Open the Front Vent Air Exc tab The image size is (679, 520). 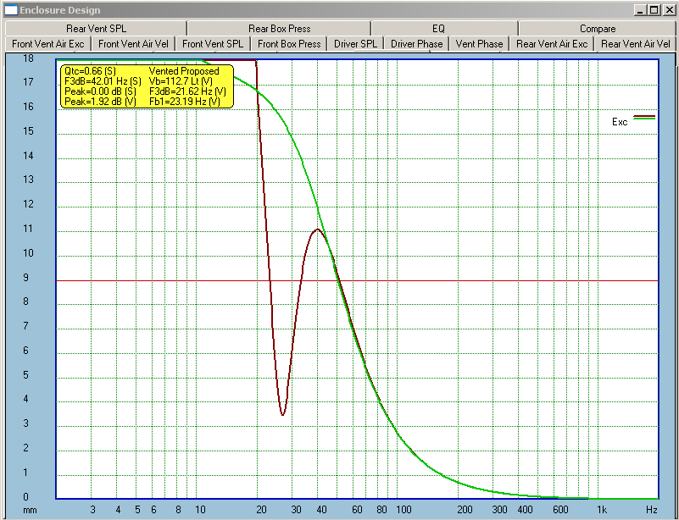click(47, 43)
